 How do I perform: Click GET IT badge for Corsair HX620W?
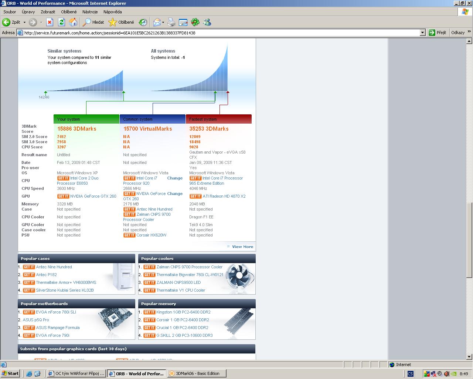coord(129,235)
